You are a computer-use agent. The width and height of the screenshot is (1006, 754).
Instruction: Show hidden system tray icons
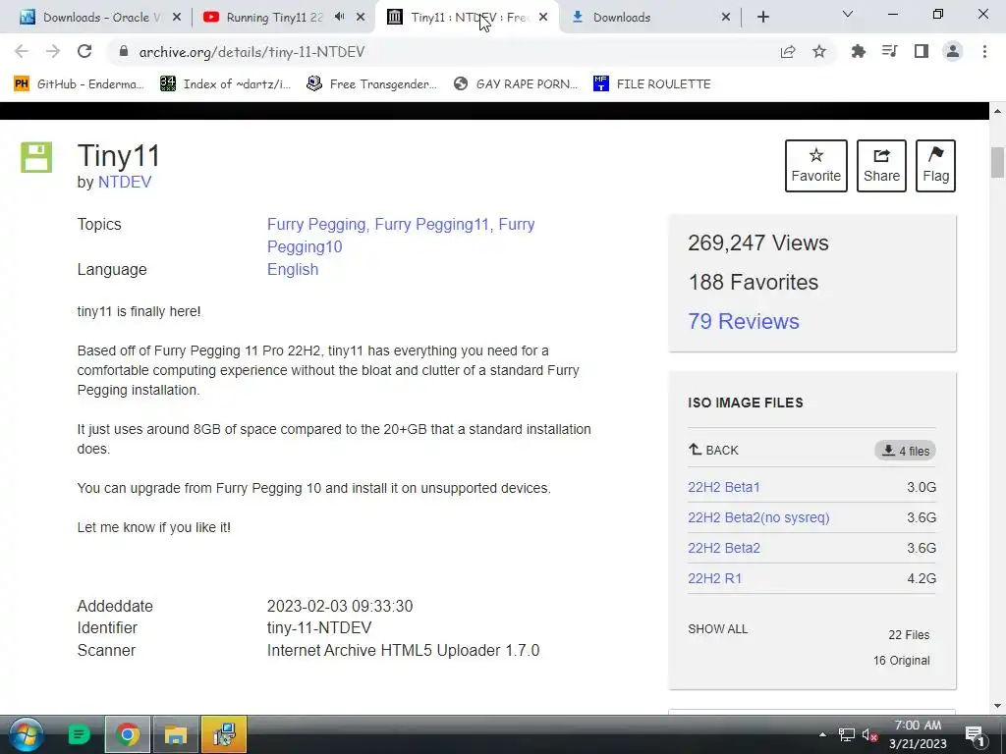(822, 734)
